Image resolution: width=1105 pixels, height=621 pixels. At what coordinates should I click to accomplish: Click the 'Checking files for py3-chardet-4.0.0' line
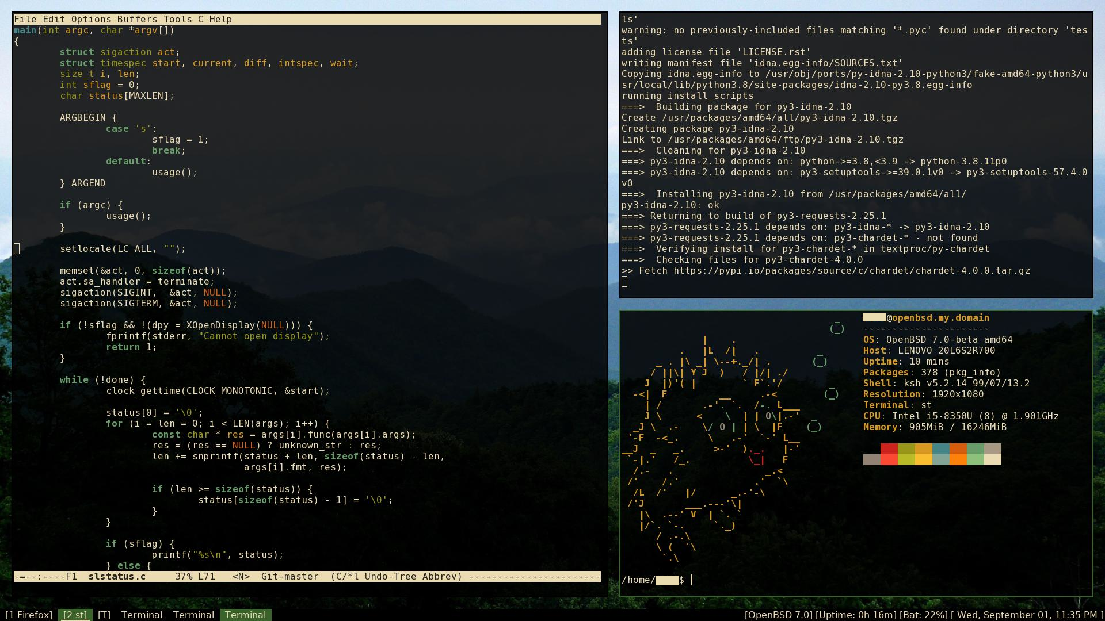pos(742,259)
